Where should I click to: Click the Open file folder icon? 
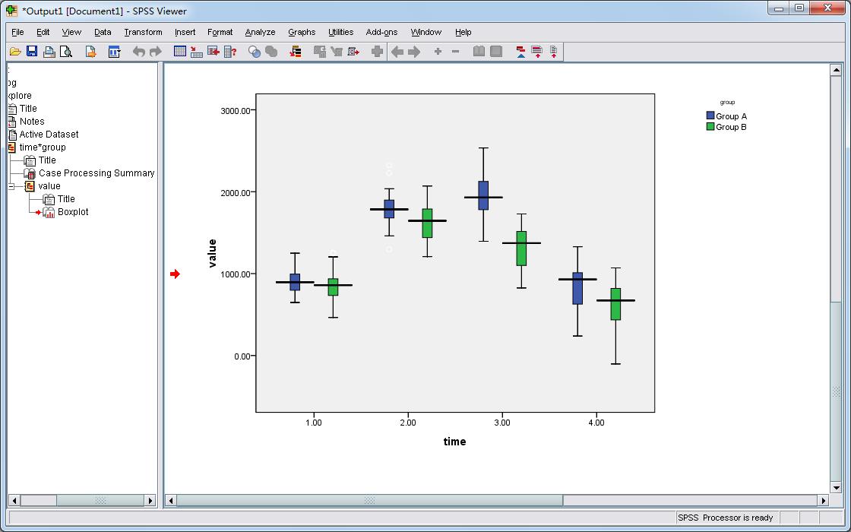[x=14, y=52]
